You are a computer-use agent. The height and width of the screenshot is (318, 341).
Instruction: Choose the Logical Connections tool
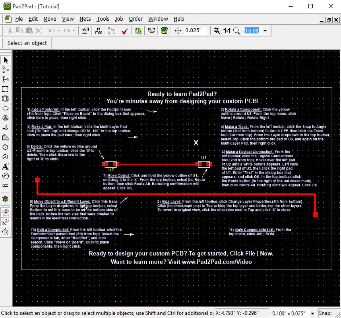(6, 70)
